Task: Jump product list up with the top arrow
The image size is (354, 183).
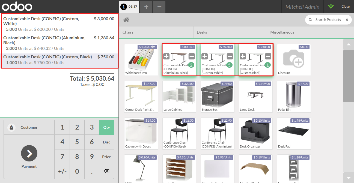Action: pyautogui.click(x=349, y=44)
